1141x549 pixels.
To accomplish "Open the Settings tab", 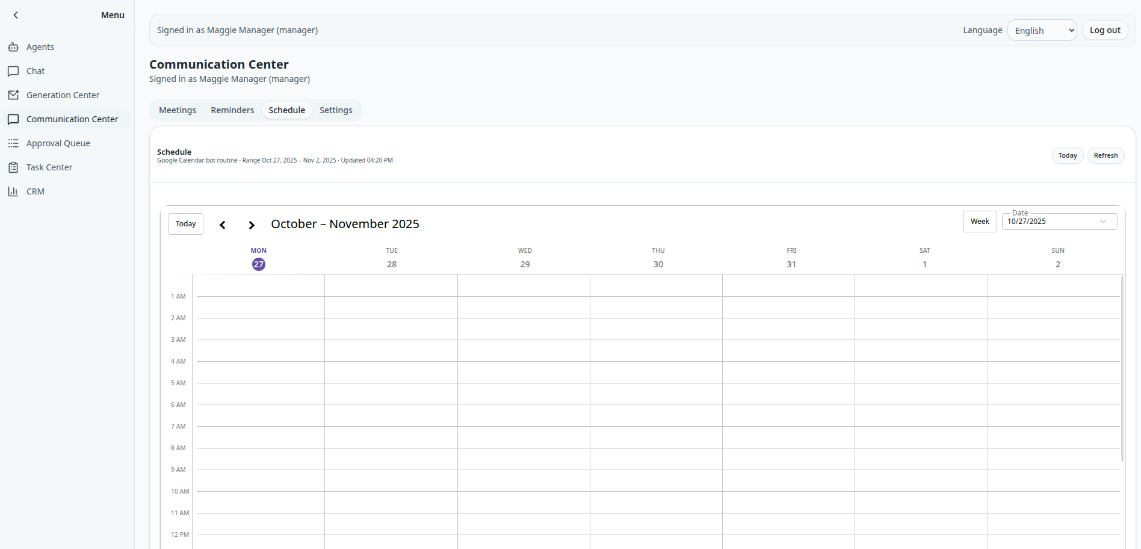I will point(336,110).
